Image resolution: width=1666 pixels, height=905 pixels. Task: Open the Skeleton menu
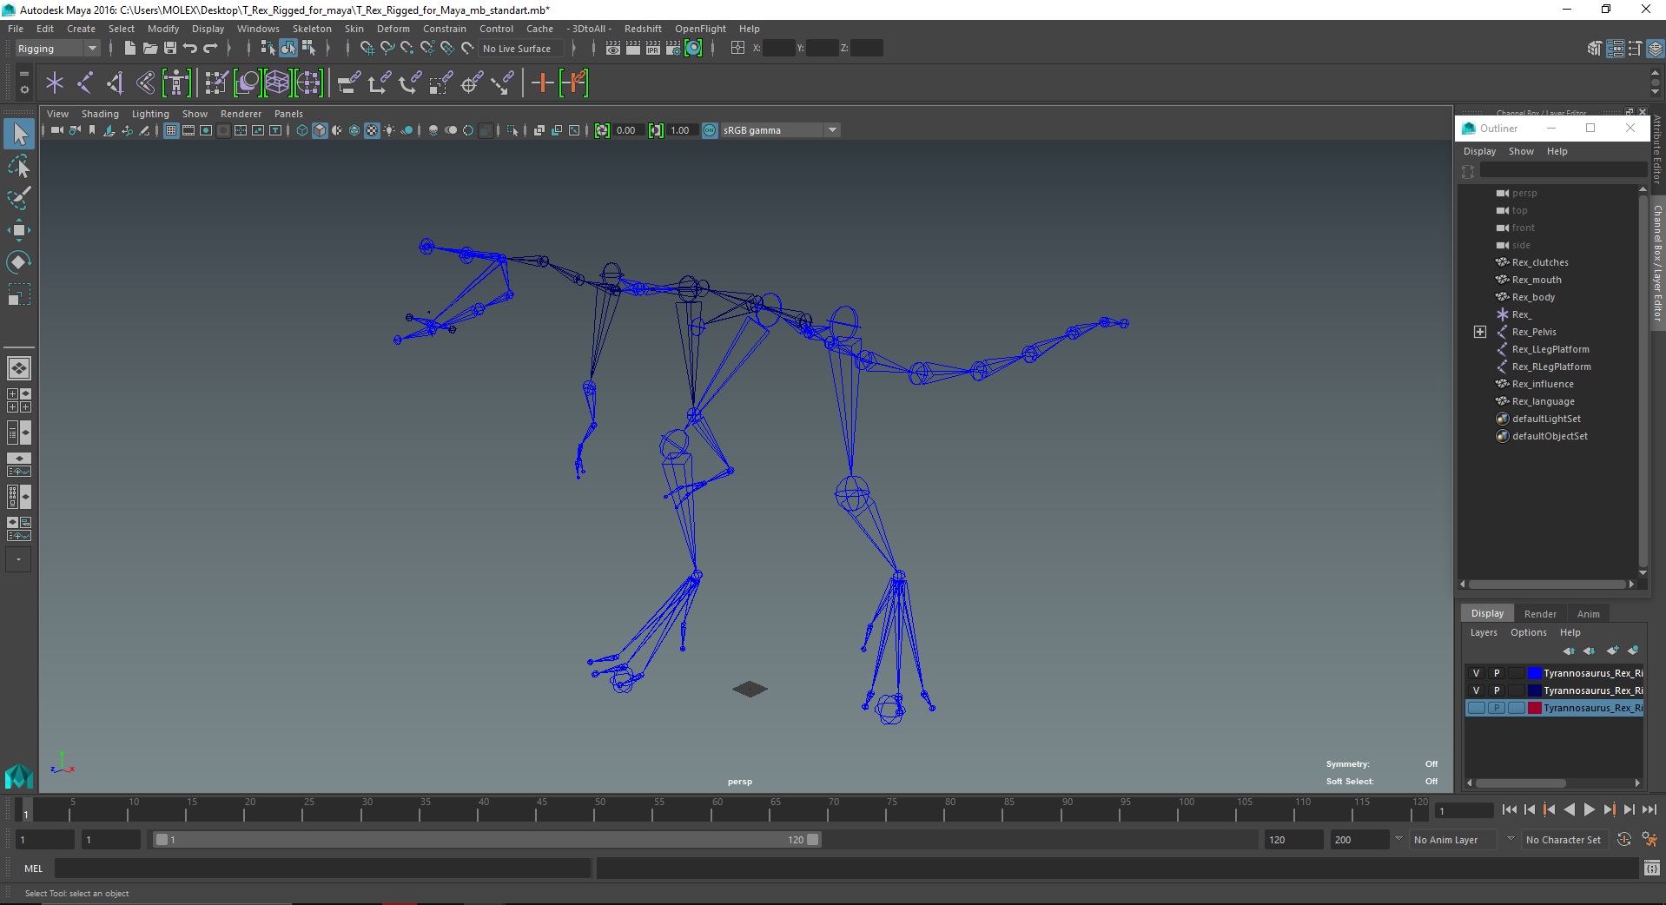[311, 29]
